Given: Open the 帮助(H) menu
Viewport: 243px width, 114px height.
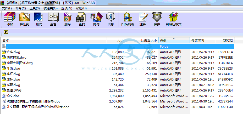Looking at the screenshot, I should coord(81,8).
